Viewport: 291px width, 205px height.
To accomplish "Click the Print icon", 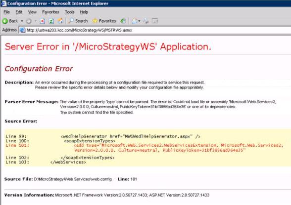I will point(146,21).
